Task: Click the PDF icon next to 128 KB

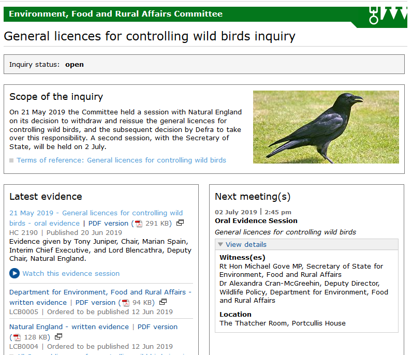Action: coord(17,337)
